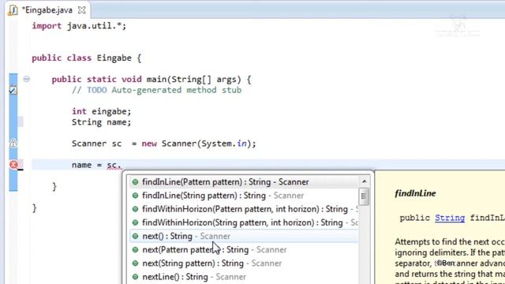
Task: Click the red error marker in the gutter
Action: click(13, 165)
